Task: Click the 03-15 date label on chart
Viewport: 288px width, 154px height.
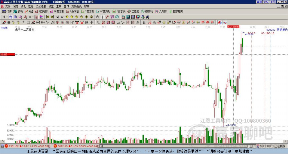Action: click(271, 33)
